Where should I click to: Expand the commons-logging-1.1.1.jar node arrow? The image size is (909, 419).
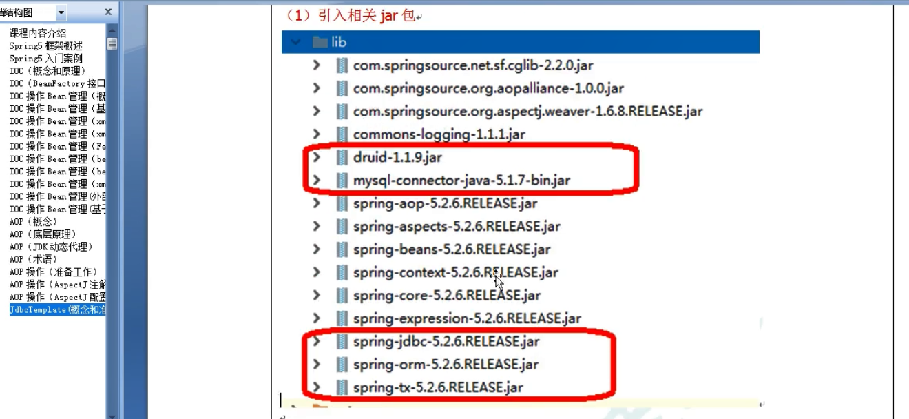click(317, 134)
